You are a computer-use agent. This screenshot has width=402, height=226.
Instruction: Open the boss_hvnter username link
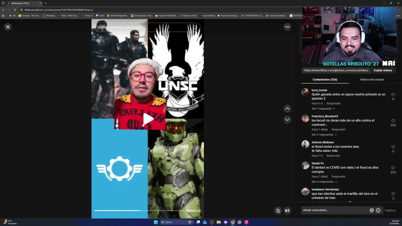click(319, 90)
